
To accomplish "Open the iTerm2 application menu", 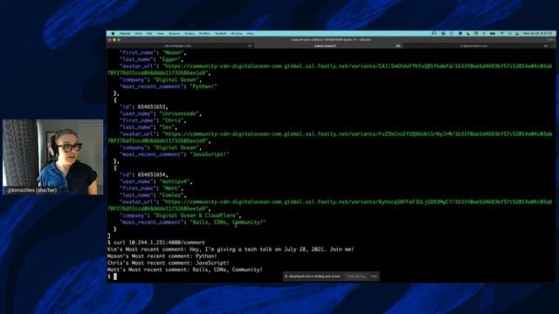I will tap(125, 33).
